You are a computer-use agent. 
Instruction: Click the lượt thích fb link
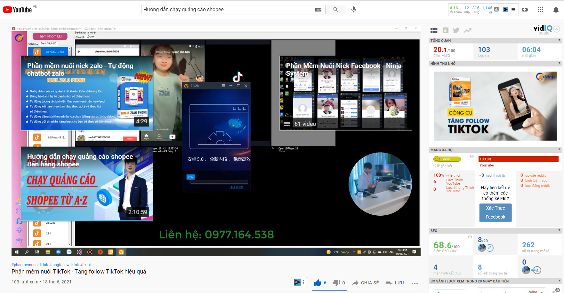pyautogui.click(x=495, y=175)
